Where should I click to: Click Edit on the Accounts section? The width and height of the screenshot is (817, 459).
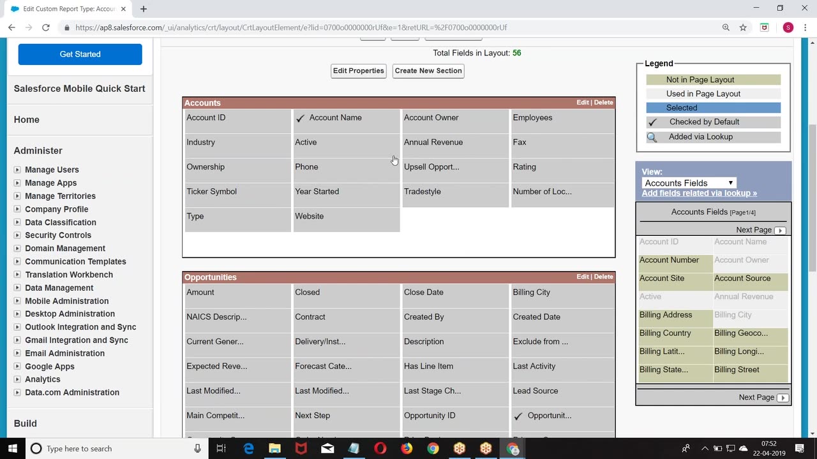click(x=583, y=103)
